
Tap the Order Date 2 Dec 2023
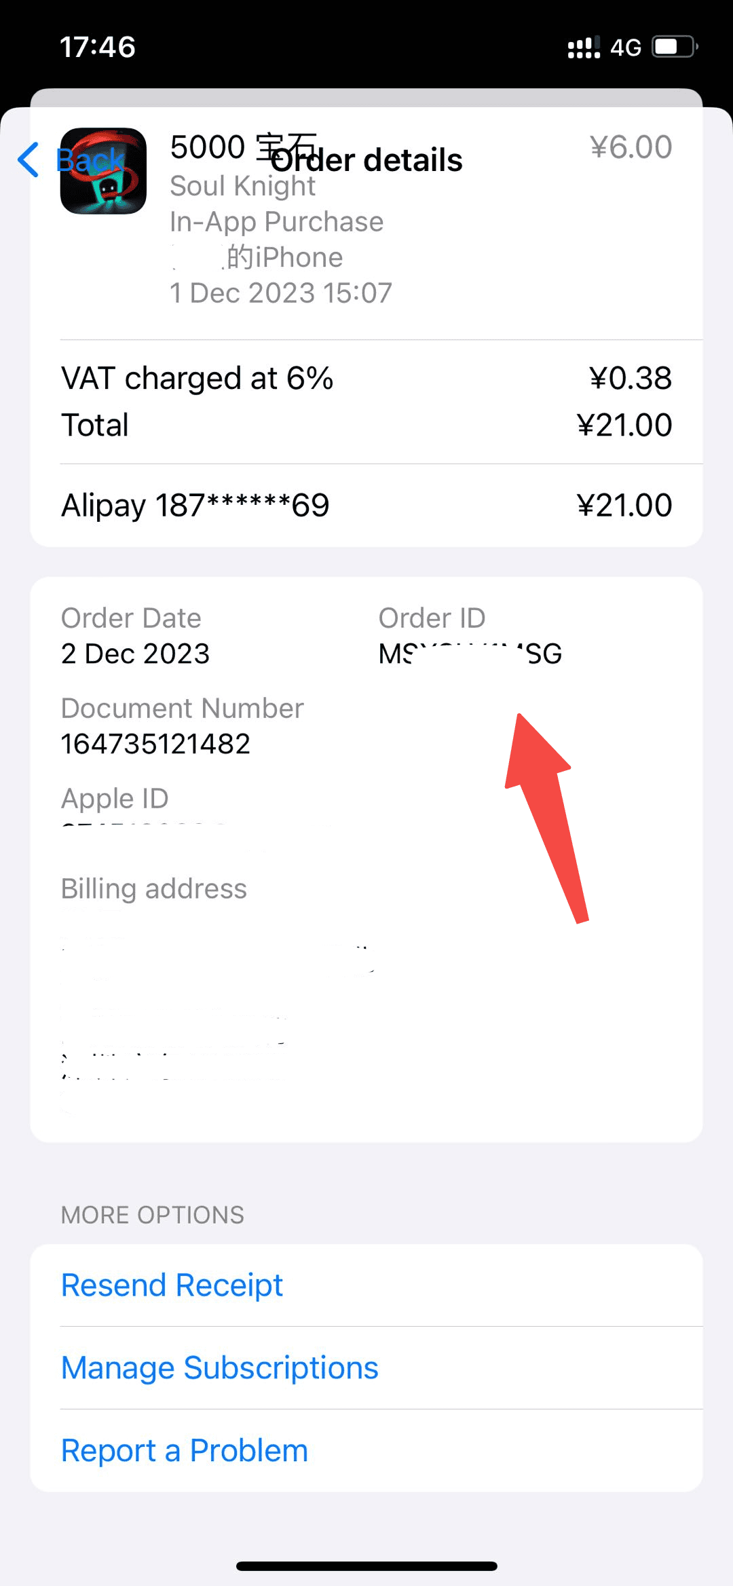click(x=135, y=654)
